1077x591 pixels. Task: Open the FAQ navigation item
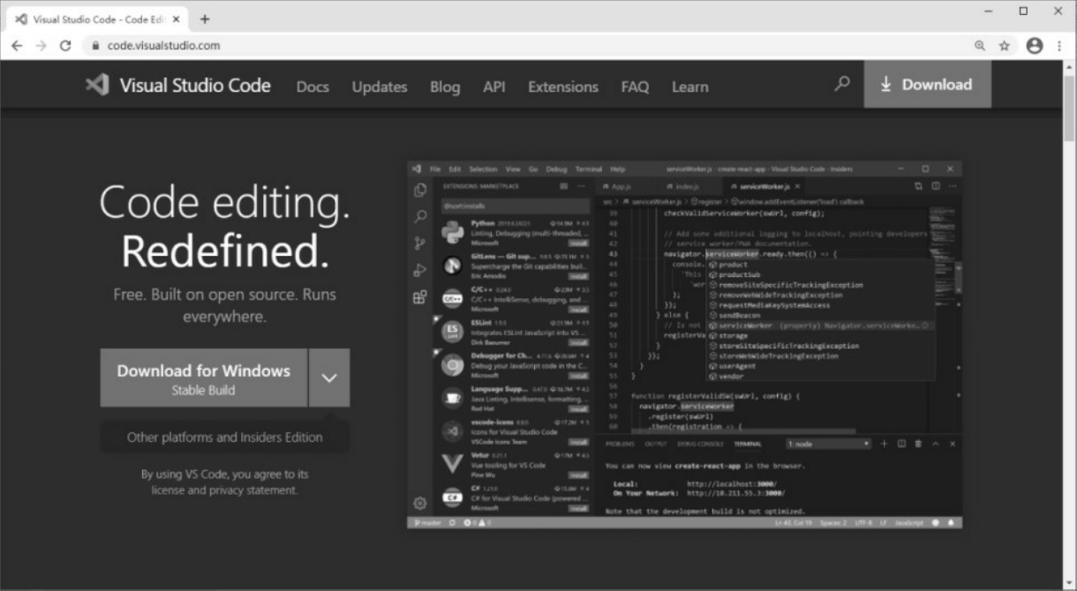tap(635, 86)
